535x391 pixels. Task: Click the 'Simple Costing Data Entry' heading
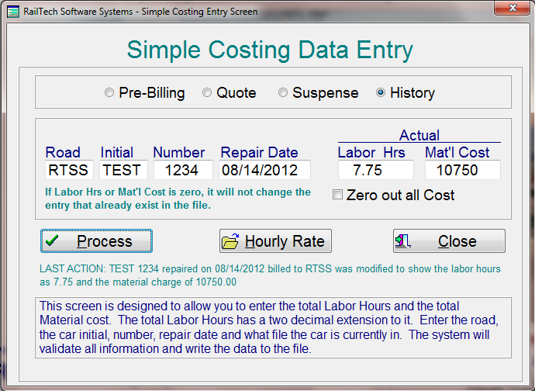pyautogui.click(x=270, y=50)
